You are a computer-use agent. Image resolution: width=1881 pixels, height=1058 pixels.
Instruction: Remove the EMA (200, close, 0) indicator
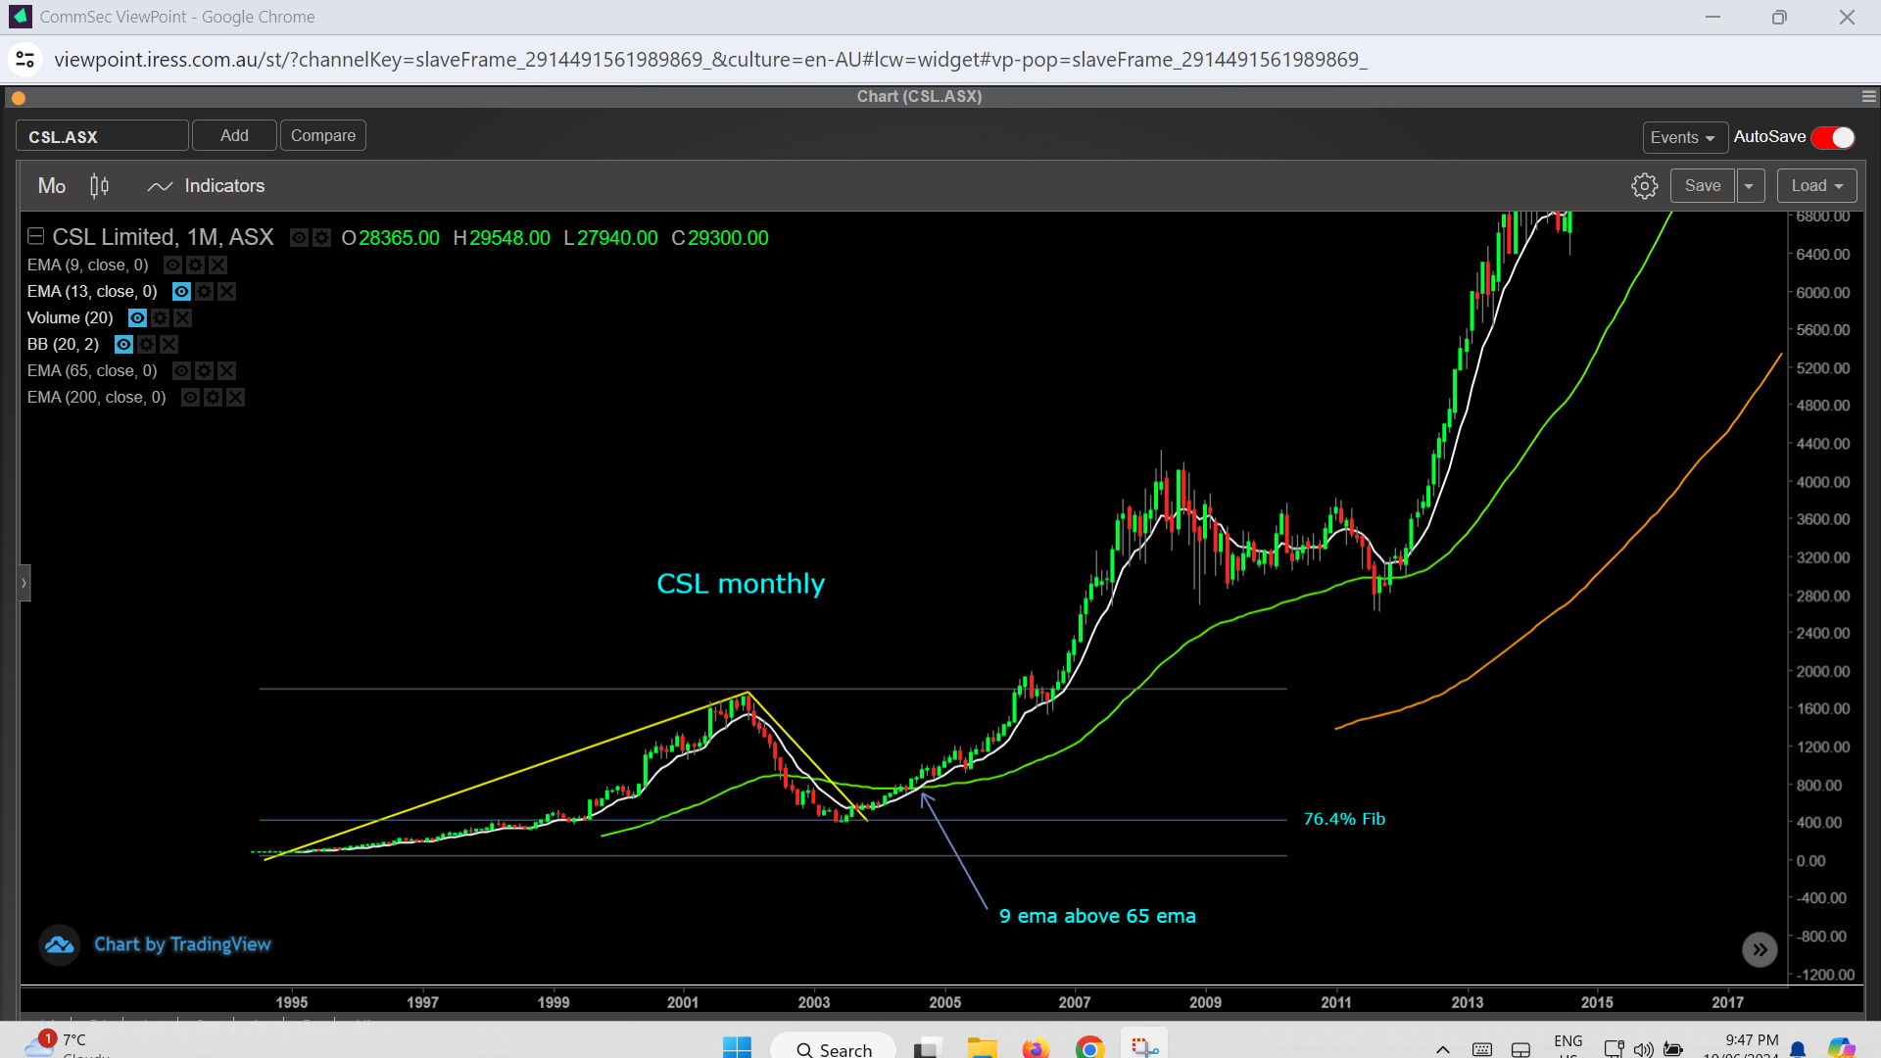(x=236, y=397)
